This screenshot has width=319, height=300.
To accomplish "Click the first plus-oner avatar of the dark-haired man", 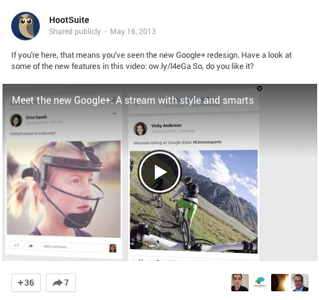I will click(x=240, y=283).
